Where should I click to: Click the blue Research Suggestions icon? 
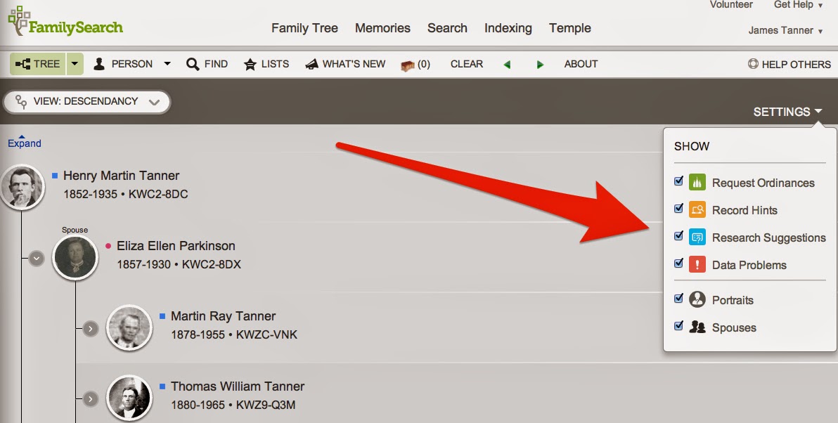(697, 237)
